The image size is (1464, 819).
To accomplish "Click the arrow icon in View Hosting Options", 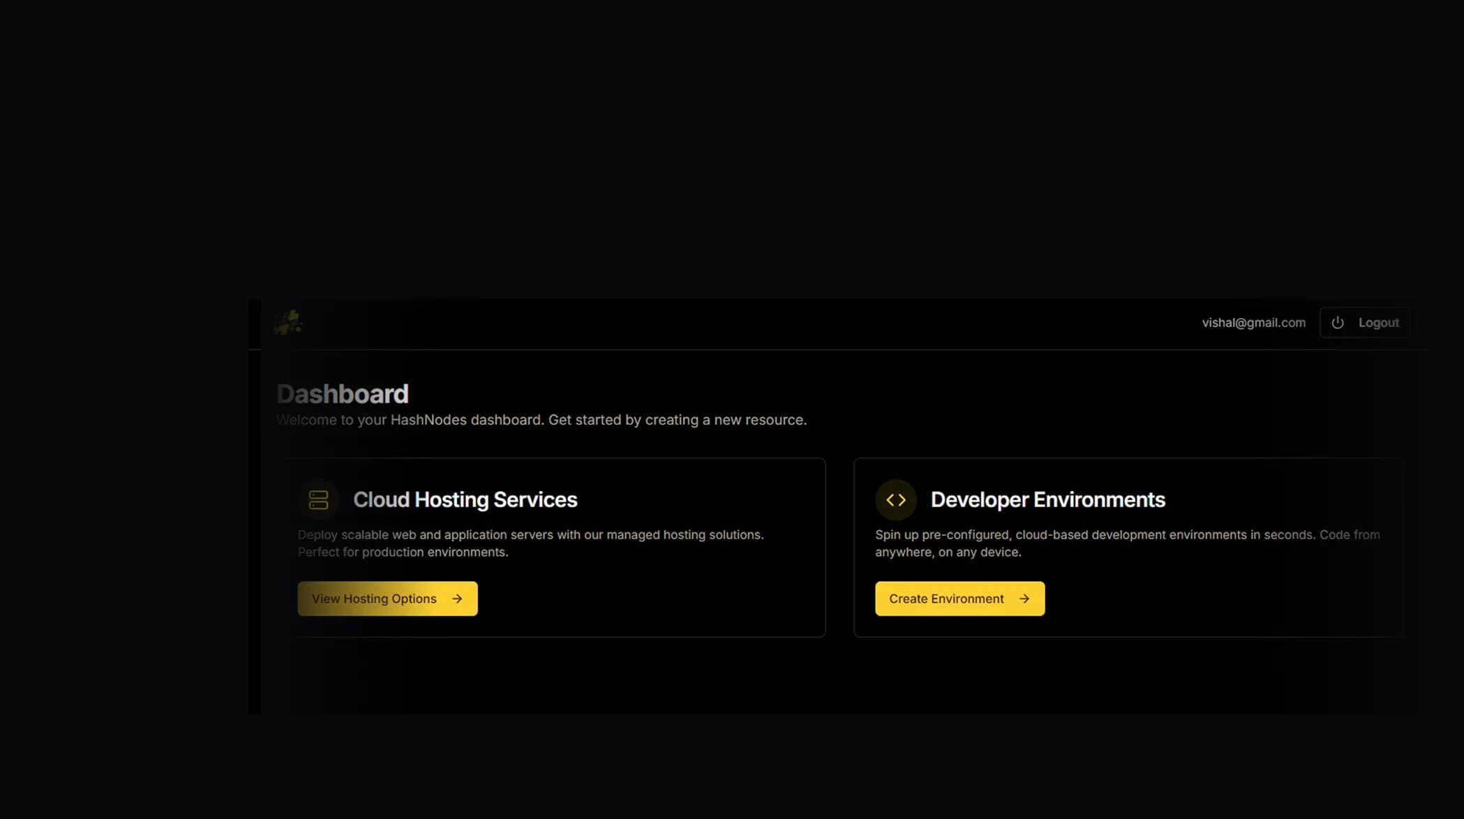I will (458, 599).
